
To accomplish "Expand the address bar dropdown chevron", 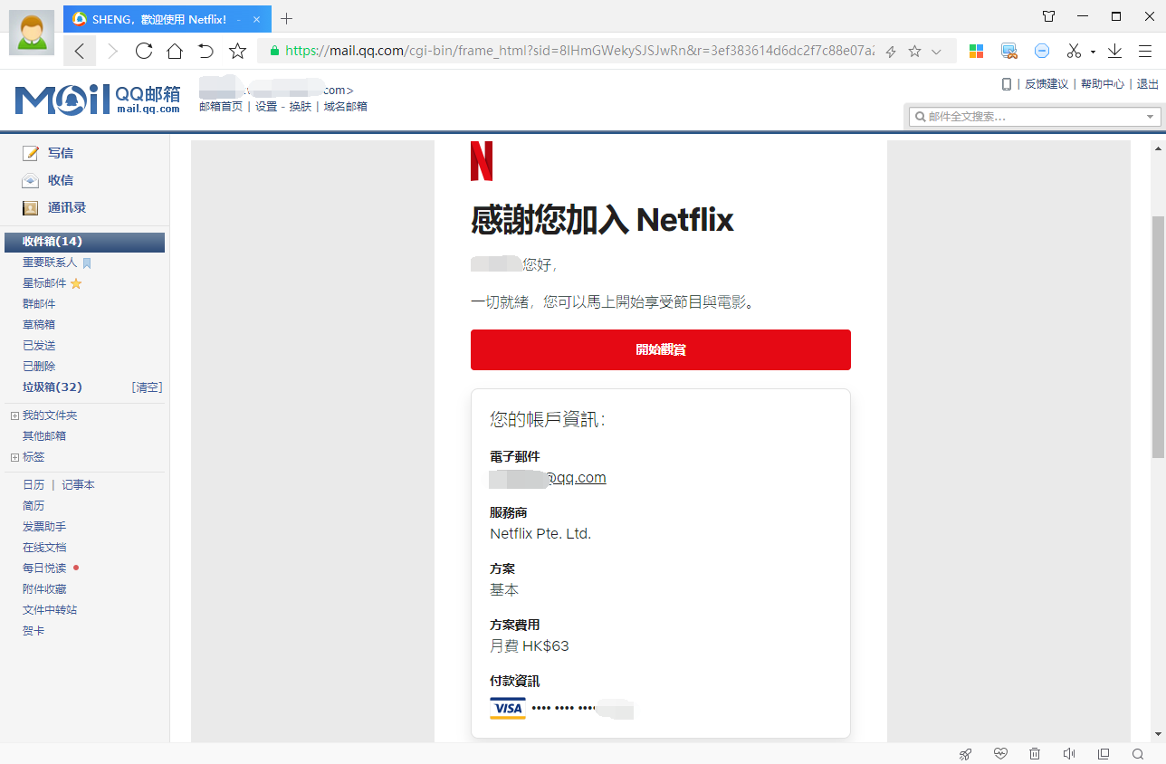I will pyautogui.click(x=937, y=52).
